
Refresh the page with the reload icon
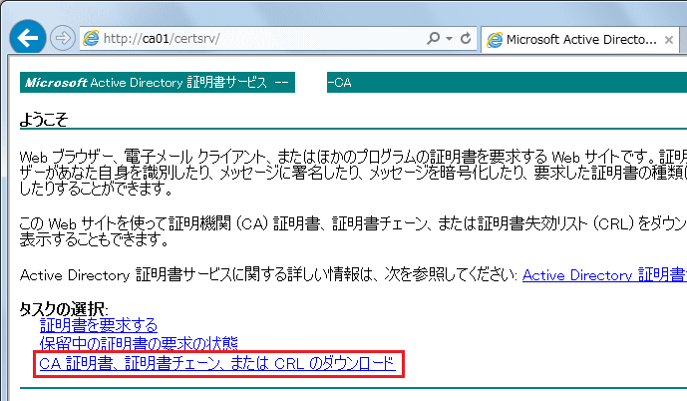pyautogui.click(x=466, y=39)
